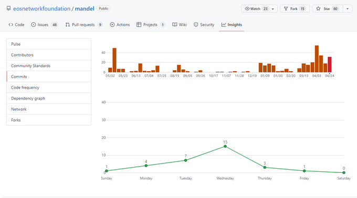Click the repository book icon beside eosnetworkfoundation
Screen dimensions: 357x198
click(x=8, y=8)
